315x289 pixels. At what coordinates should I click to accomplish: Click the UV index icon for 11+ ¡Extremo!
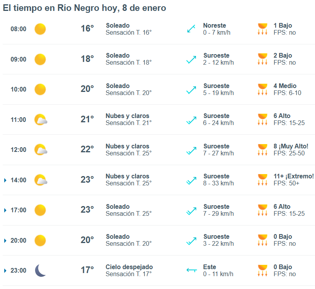[x=262, y=180]
